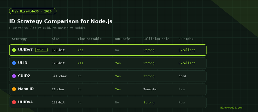Click the Time-sortable column header
Image resolution: width=258 pixels, height=112 pixels.
(x=90, y=39)
